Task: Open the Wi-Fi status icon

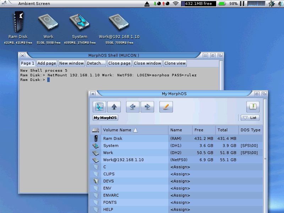Action: point(175,4)
